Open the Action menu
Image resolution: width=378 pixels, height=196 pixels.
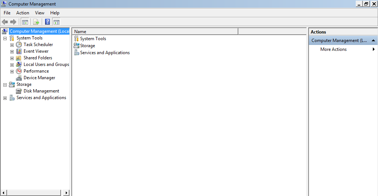click(x=23, y=13)
